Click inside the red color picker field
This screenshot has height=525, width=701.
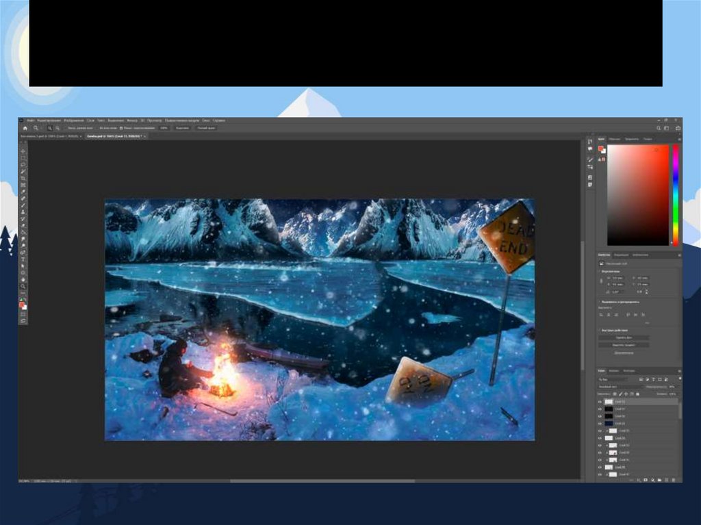click(638, 195)
